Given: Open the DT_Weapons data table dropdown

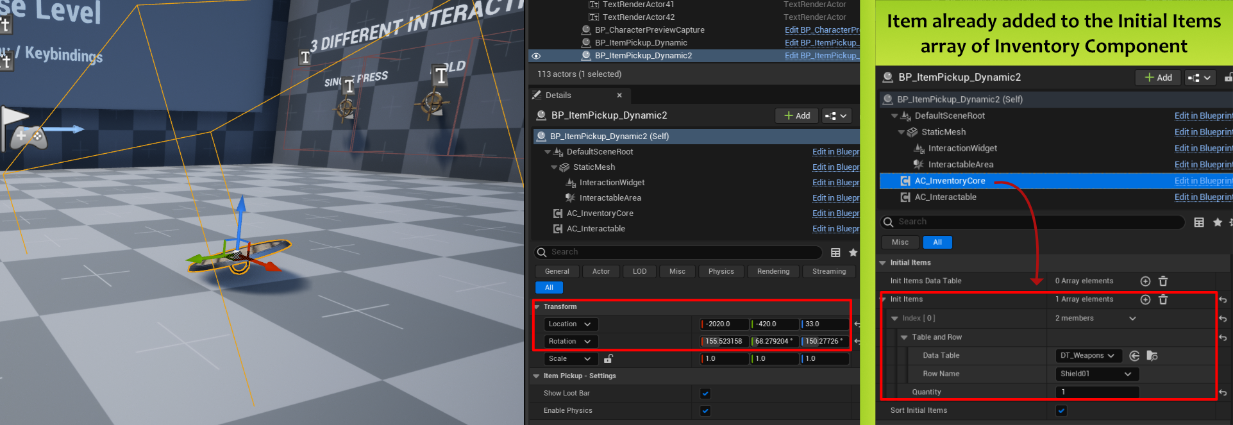Looking at the screenshot, I should pyautogui.click(x=1087, y=356).
